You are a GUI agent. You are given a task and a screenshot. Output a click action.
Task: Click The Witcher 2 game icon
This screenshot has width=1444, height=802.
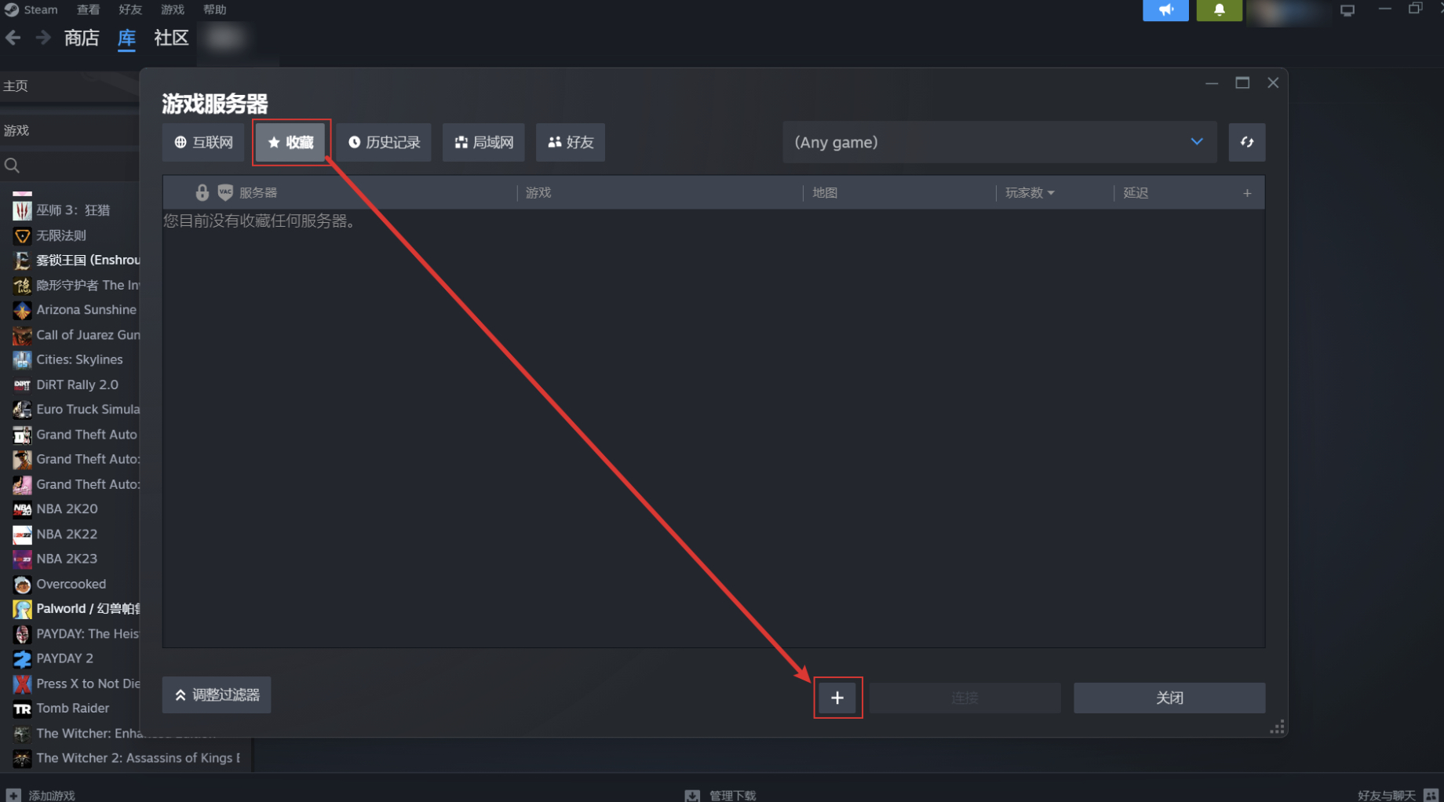coord(22,758)
